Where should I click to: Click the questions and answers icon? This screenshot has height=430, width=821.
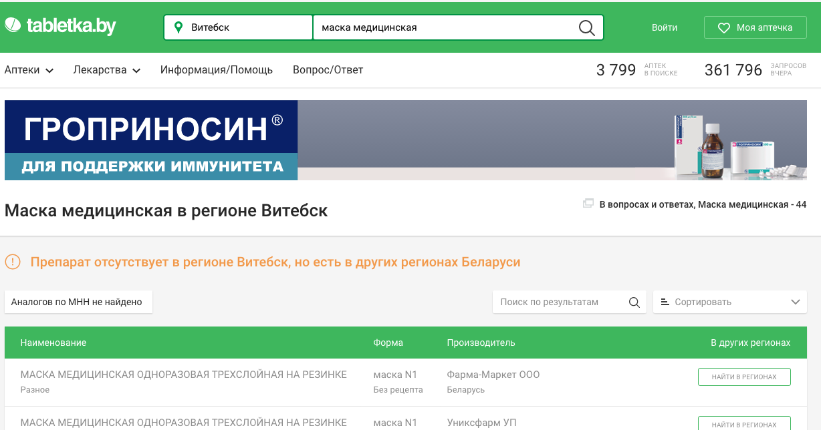coord(588,204)
